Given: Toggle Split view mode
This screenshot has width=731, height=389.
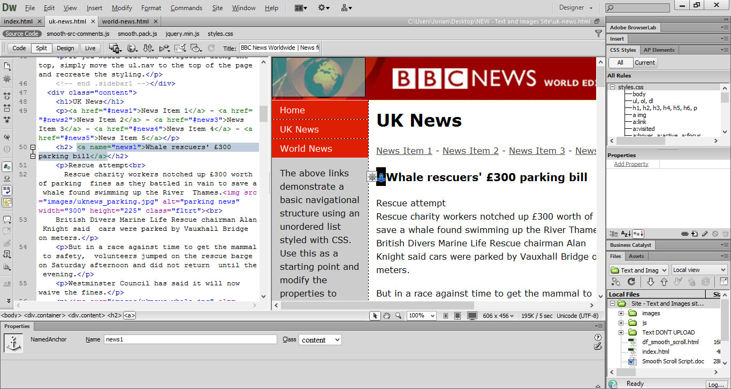Looking at the screenshot, I should pyautogui.click(x=41, y=48).
